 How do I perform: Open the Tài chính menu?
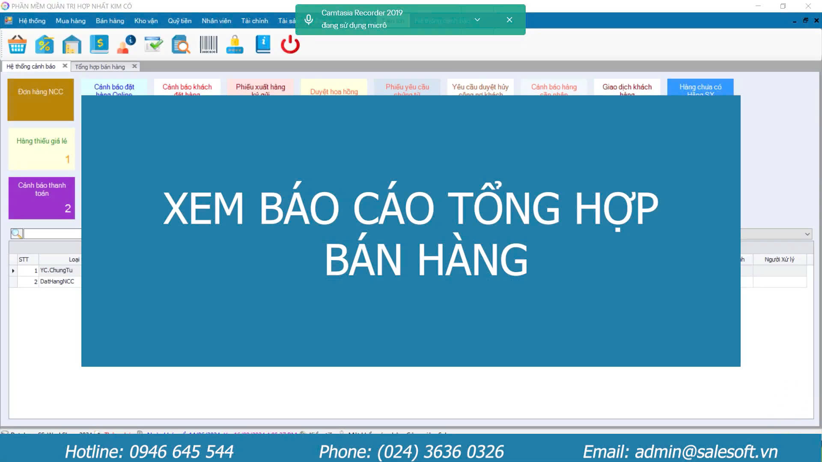(x=254, y=21)
